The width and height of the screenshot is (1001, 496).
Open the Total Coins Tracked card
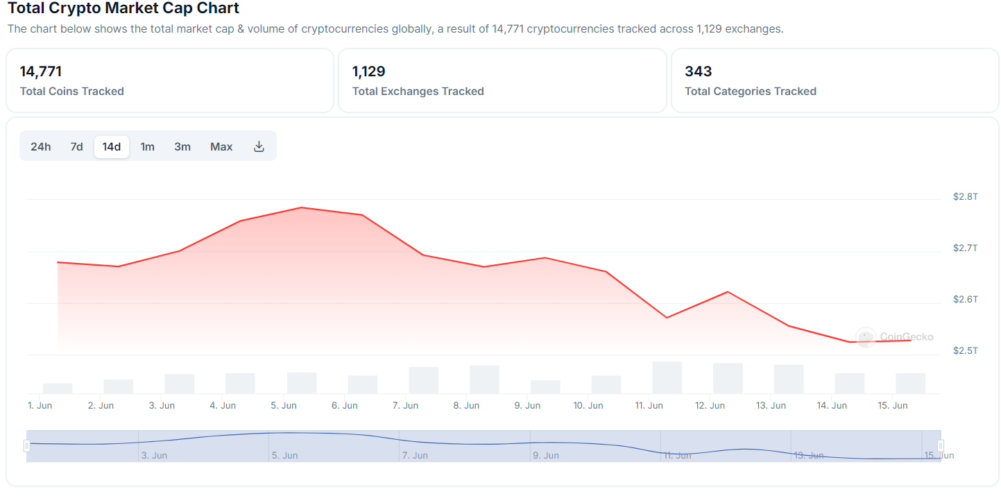pos(170,80)
